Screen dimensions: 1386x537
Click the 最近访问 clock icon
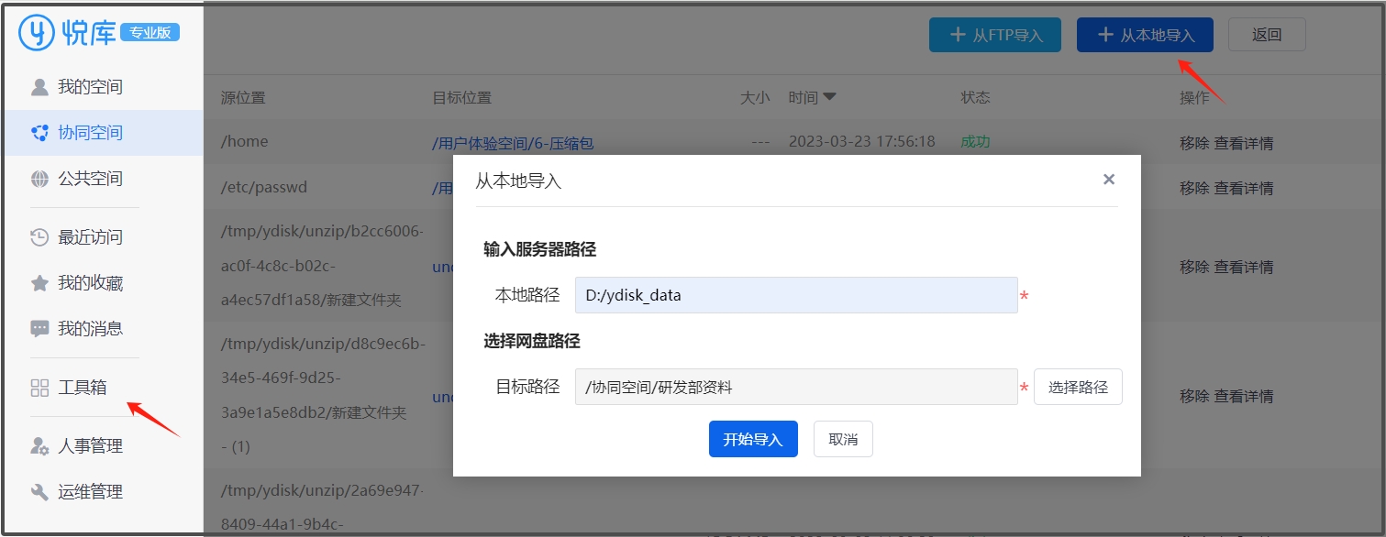39,237
